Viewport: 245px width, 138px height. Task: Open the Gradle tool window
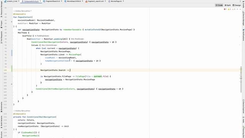(243, 4)
